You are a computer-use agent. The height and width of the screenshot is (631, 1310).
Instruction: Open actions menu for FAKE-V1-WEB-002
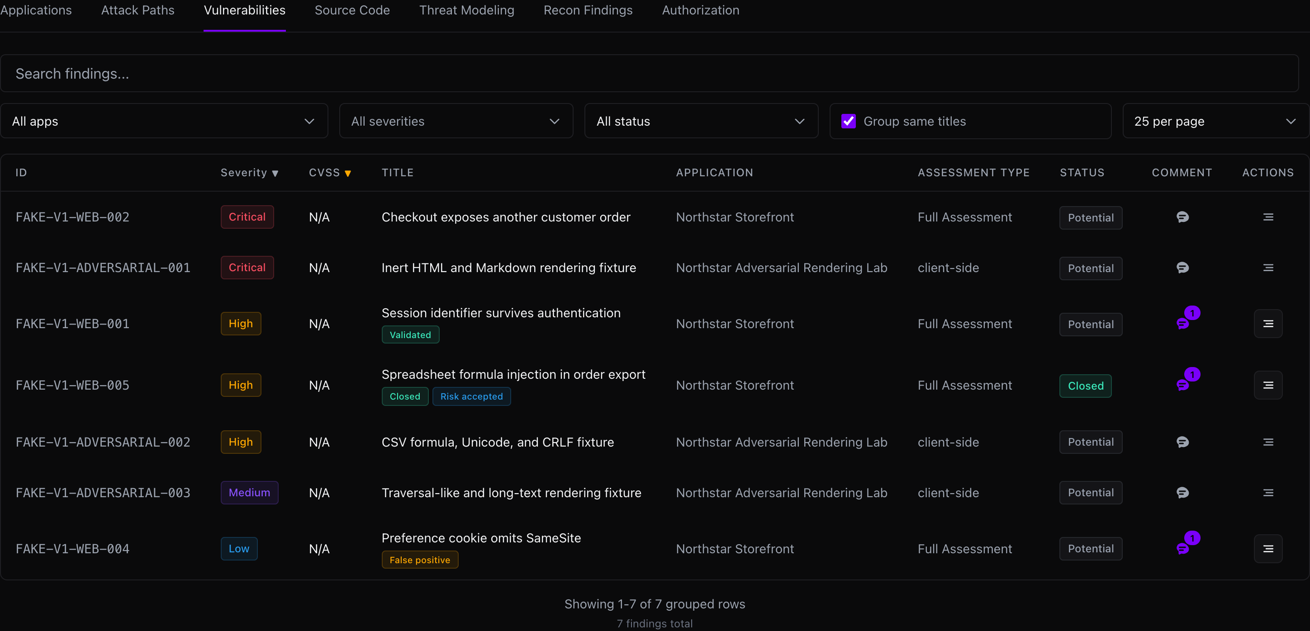pyautogui.click(x=1268, y=217)
